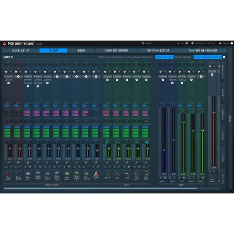Screen dimensions: 234x234
Task: Click Mute overheads and rooms button
Action: 139,57
